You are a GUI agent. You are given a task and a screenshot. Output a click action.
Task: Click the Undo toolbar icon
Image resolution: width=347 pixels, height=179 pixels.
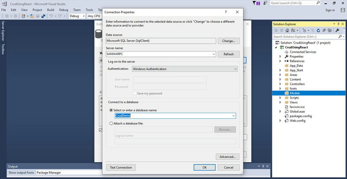click(x=51, y=16)
